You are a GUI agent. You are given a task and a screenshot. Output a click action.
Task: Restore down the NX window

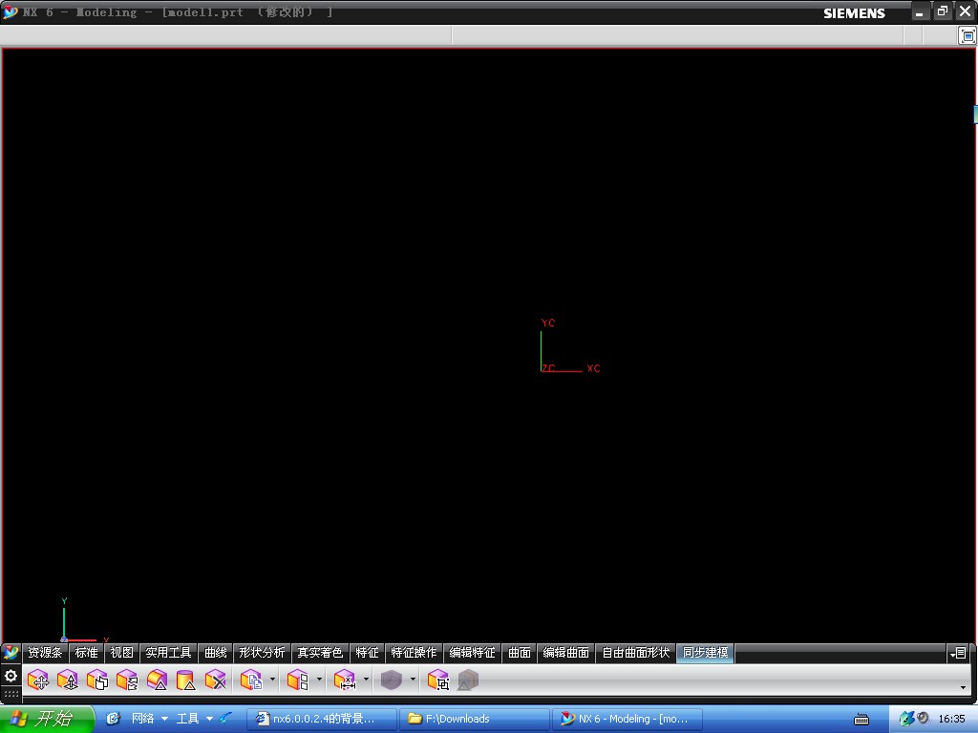943,11
